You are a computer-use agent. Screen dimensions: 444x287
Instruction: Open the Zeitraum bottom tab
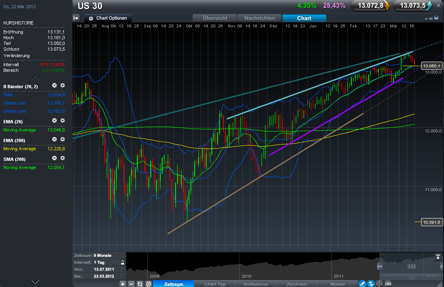tap(174, 284)
